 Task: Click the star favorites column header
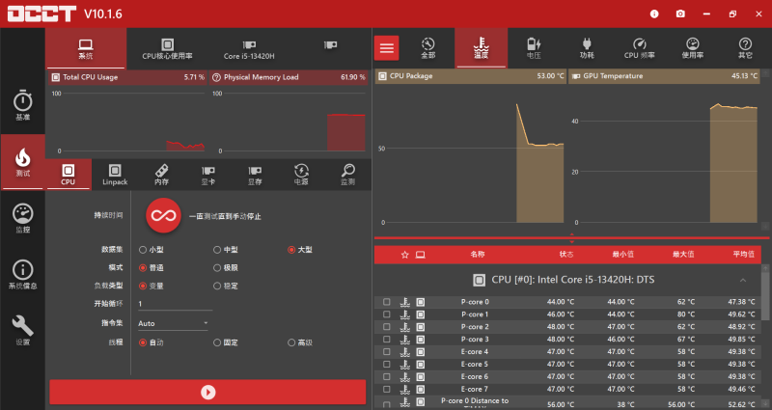click(x=404, y=255)
